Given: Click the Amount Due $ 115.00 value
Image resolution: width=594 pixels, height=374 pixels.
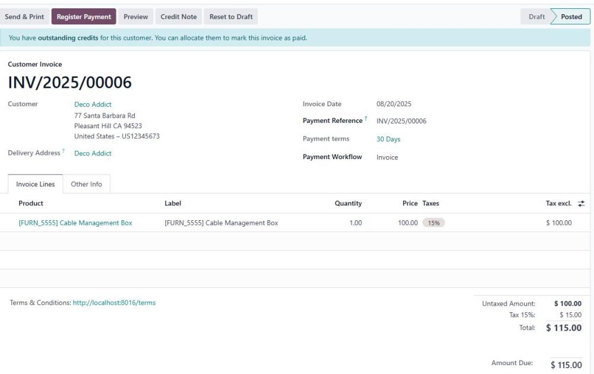Looking at the screenshot, I should [x=566, y=365].
